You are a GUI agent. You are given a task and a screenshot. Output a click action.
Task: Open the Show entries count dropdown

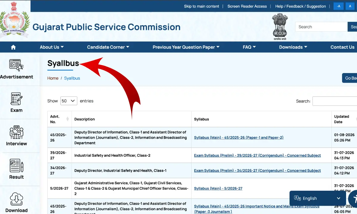click(69, 101)
